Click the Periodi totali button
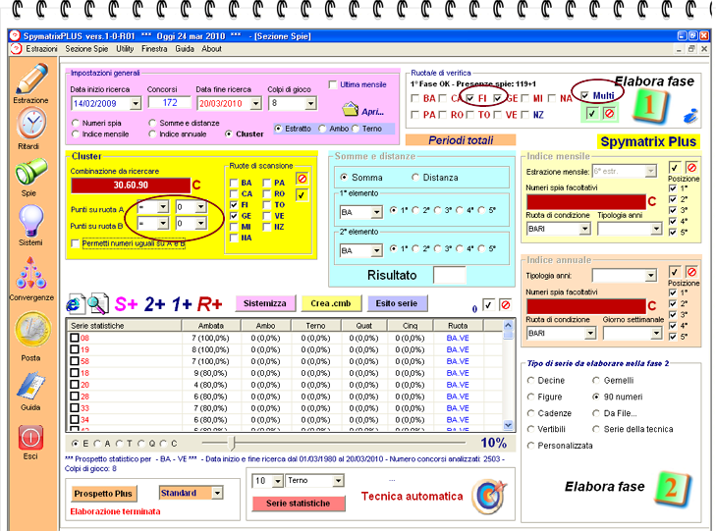Screen dimensions: 716x531 [x=461, y=140]
